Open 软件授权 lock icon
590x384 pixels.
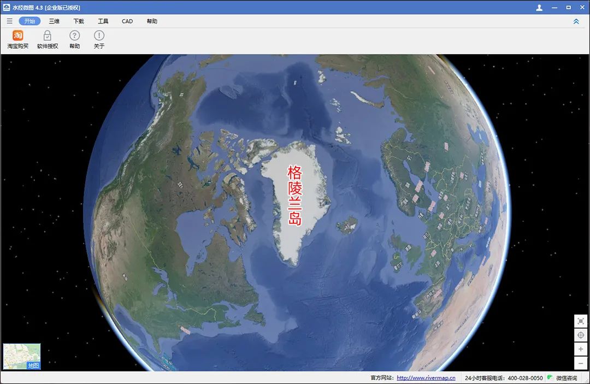[48, 39]
